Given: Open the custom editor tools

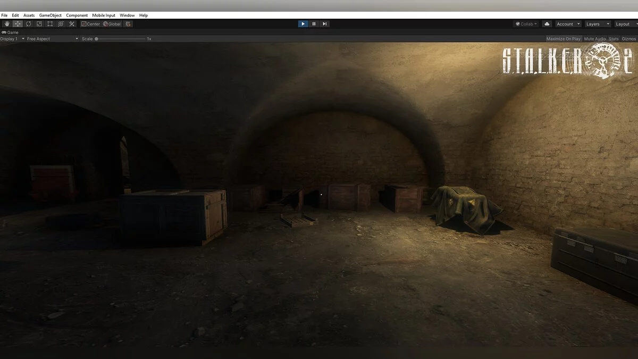Looking at the screenshot, I should click(72, 24).
